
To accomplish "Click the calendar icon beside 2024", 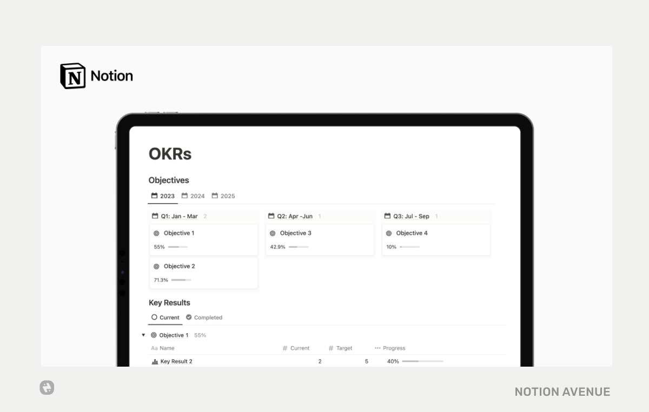I will (184, 195).
